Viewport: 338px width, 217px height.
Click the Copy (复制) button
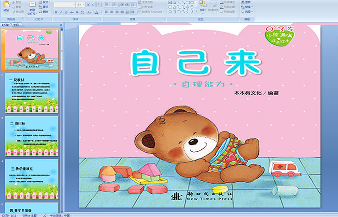click(x=17, y=7)
